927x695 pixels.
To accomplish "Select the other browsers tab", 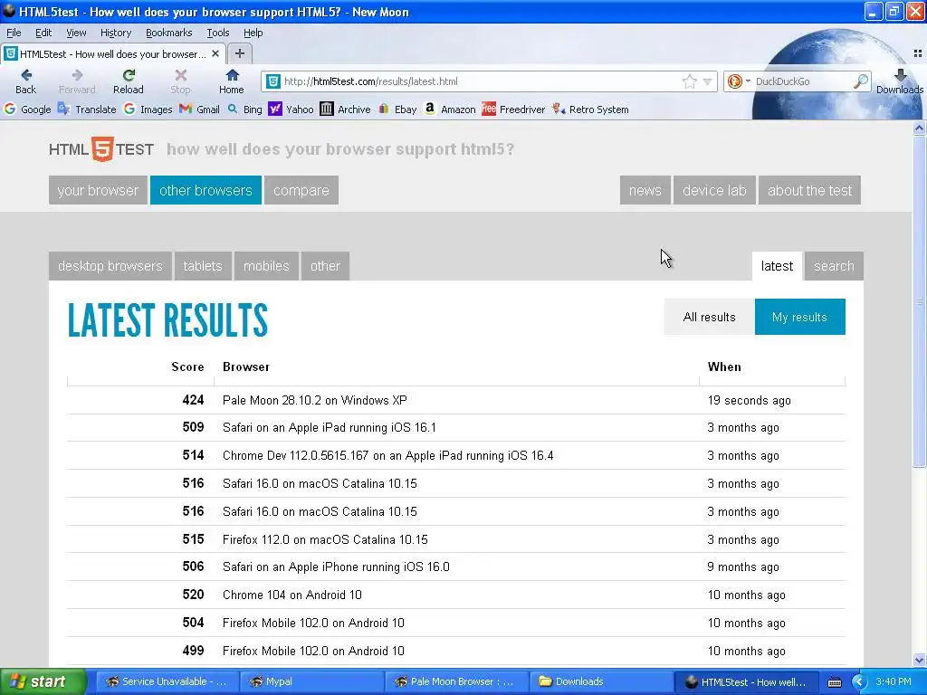I will click(205, 190).
